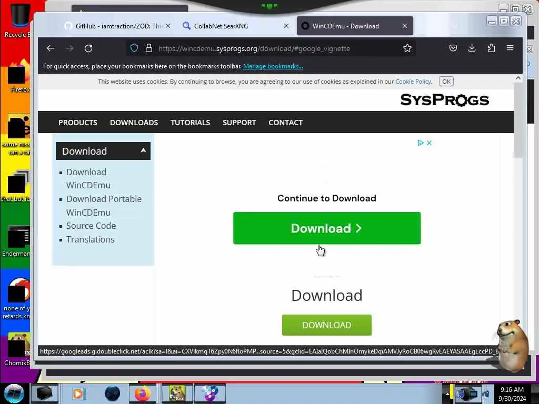Click the AdChoices triangle icon
The image size is (539, 404).
(x=421, y=143)
